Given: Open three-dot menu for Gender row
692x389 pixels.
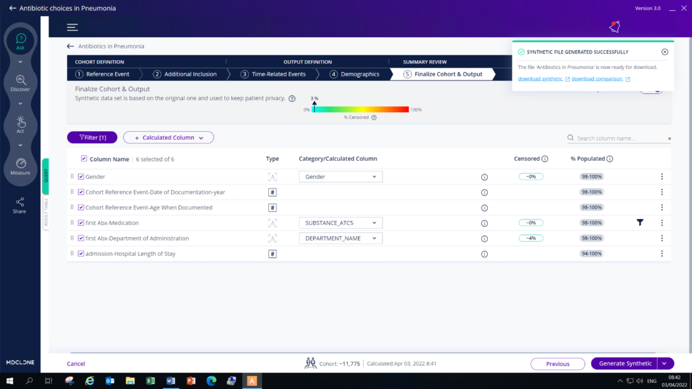Looking at the screenshot, I should (x=662, y=177).
